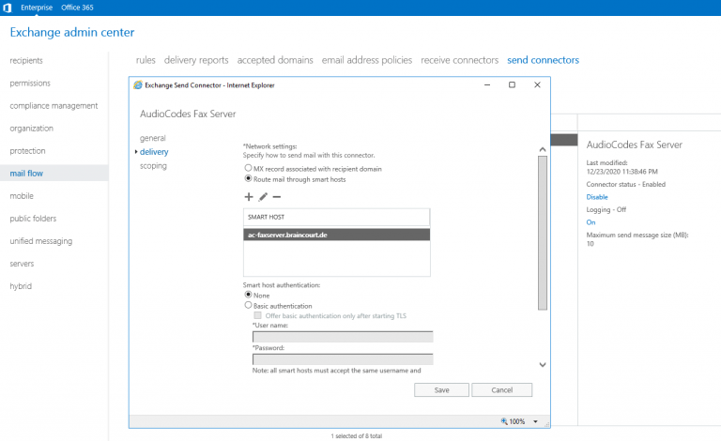The height and width of the screenshot is (441, 721).
Task: Open the Office 365 tab
Action: click(84, 7)
